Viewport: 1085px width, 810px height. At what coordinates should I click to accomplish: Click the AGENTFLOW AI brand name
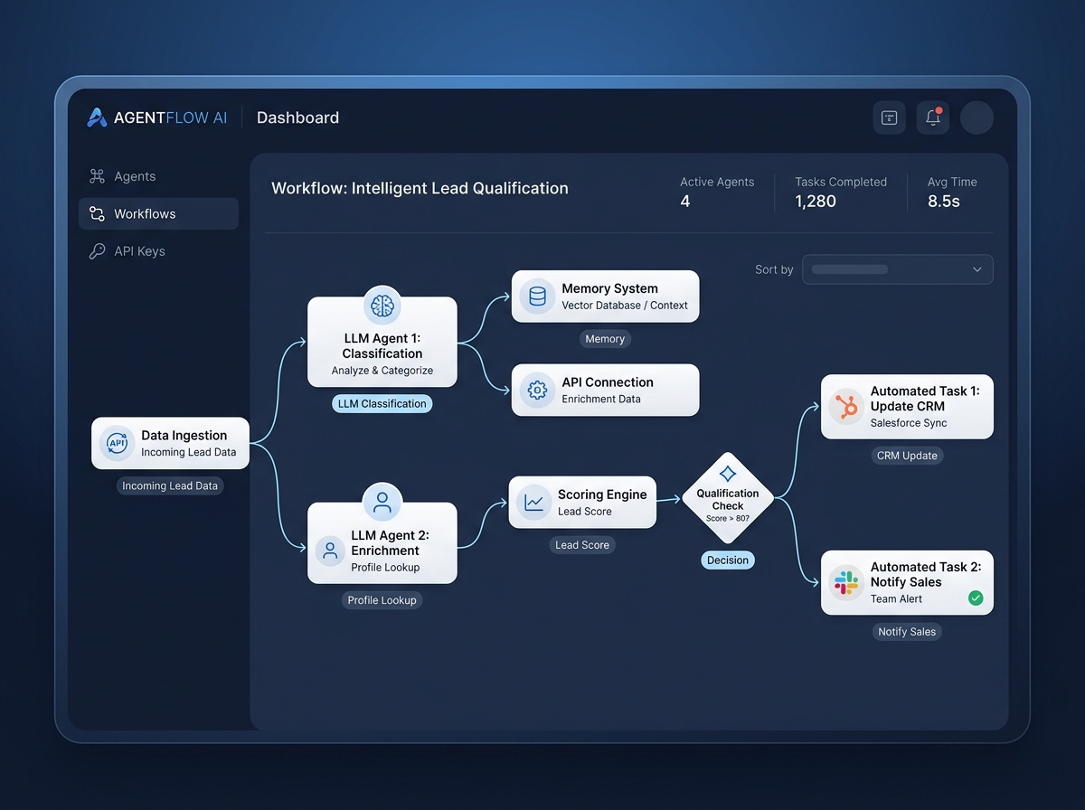click(171, 118)
